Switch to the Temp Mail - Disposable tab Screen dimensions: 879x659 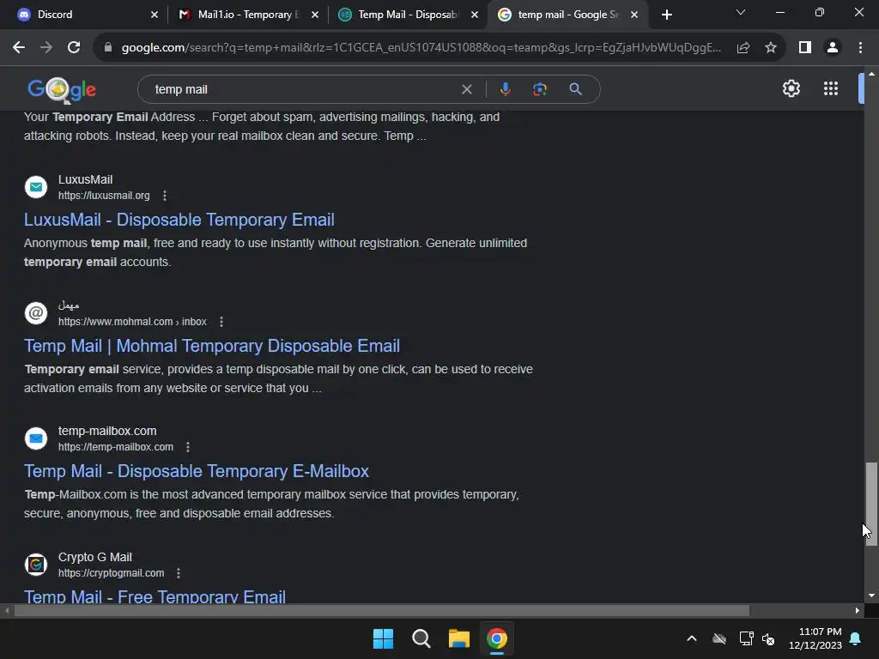(x=408, y=15)
